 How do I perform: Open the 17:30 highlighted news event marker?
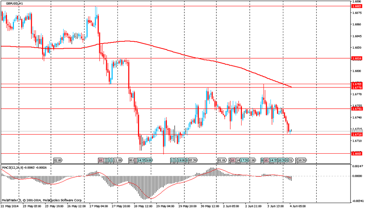[244, 160]
